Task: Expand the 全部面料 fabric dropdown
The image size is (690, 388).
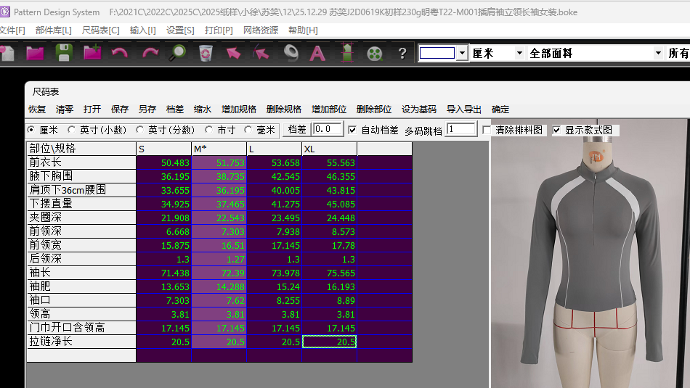Action: [x=658, y=53]
